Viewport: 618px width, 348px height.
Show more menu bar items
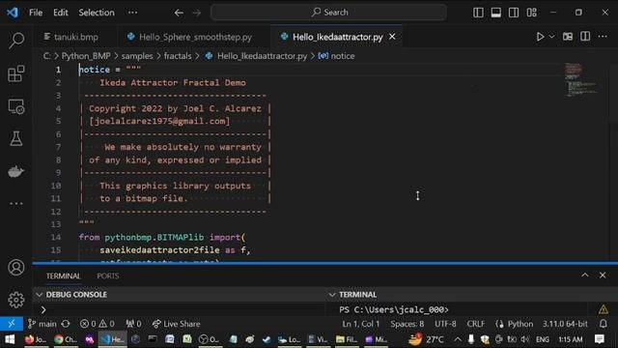[132, 13]
